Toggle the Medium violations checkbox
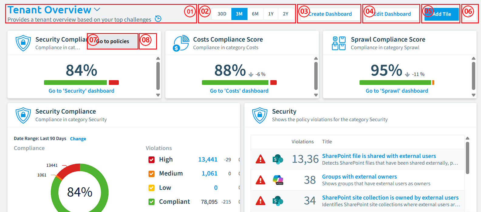The image size is (481, 212). pyautogui.click(x=152, y=173)
